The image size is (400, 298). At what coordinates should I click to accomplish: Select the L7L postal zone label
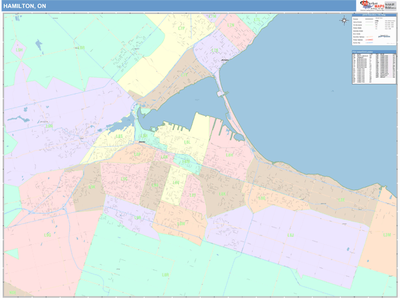(x=257, y=19)
